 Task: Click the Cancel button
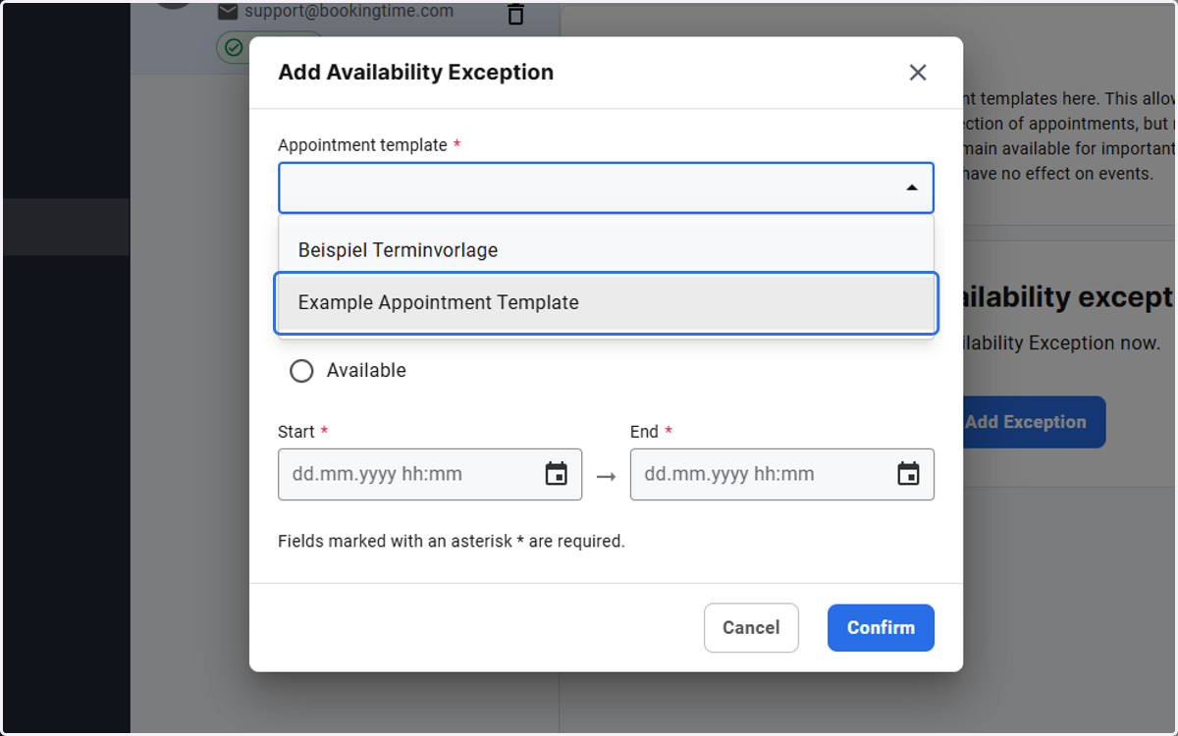(751, 628)
